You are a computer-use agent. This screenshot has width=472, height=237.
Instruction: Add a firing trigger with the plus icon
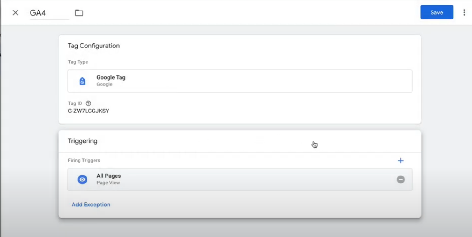click(x=401, y=161)
